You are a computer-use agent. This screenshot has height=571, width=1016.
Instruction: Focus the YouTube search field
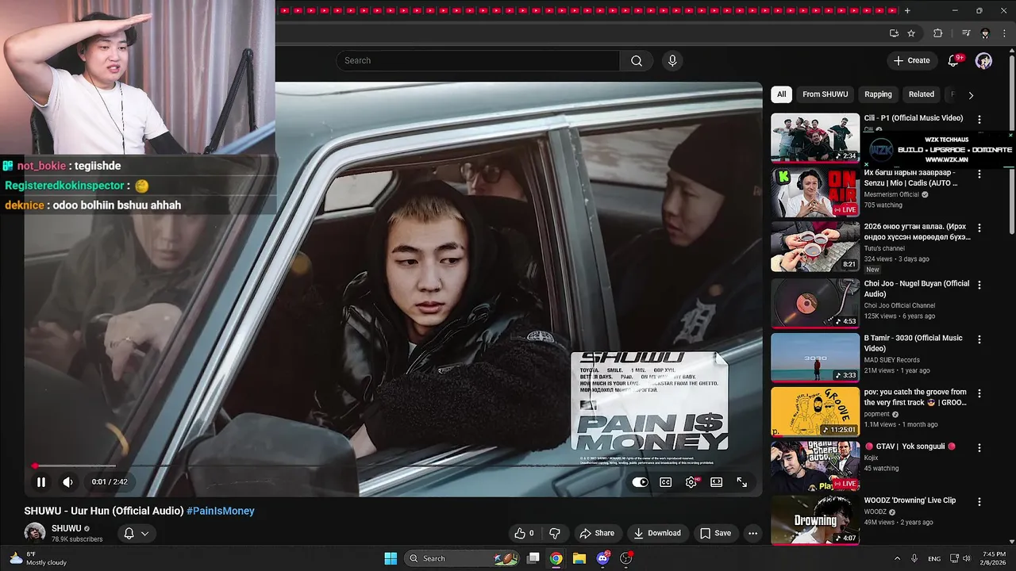[478, 60]
